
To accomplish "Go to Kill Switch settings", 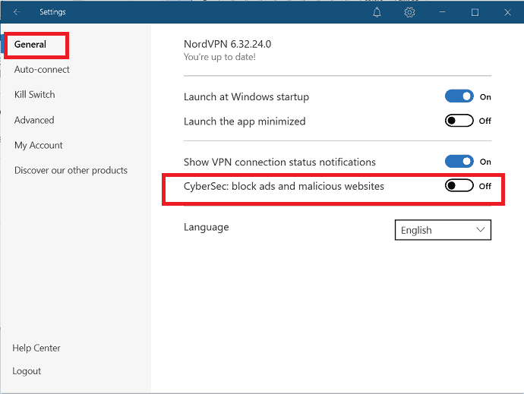I will (34, 95).
